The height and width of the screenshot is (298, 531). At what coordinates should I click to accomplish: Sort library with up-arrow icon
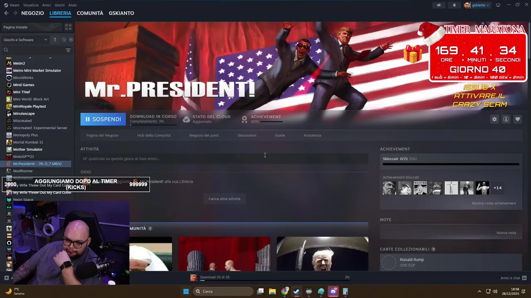[x=55, y=40]
